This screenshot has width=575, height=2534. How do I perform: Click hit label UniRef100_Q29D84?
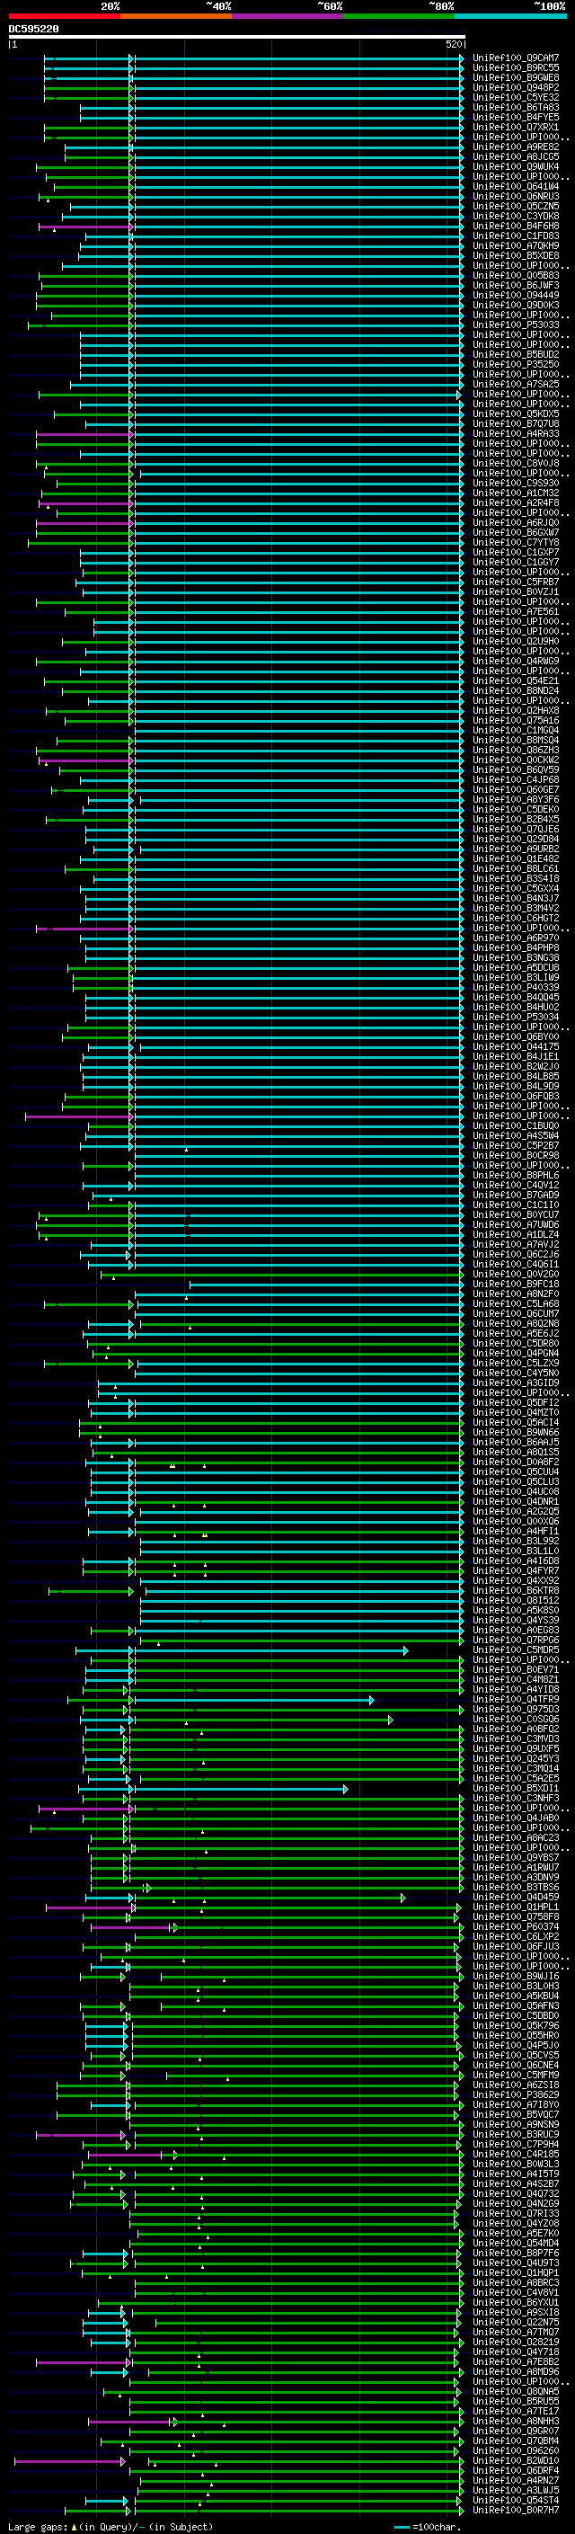(516, 839)
